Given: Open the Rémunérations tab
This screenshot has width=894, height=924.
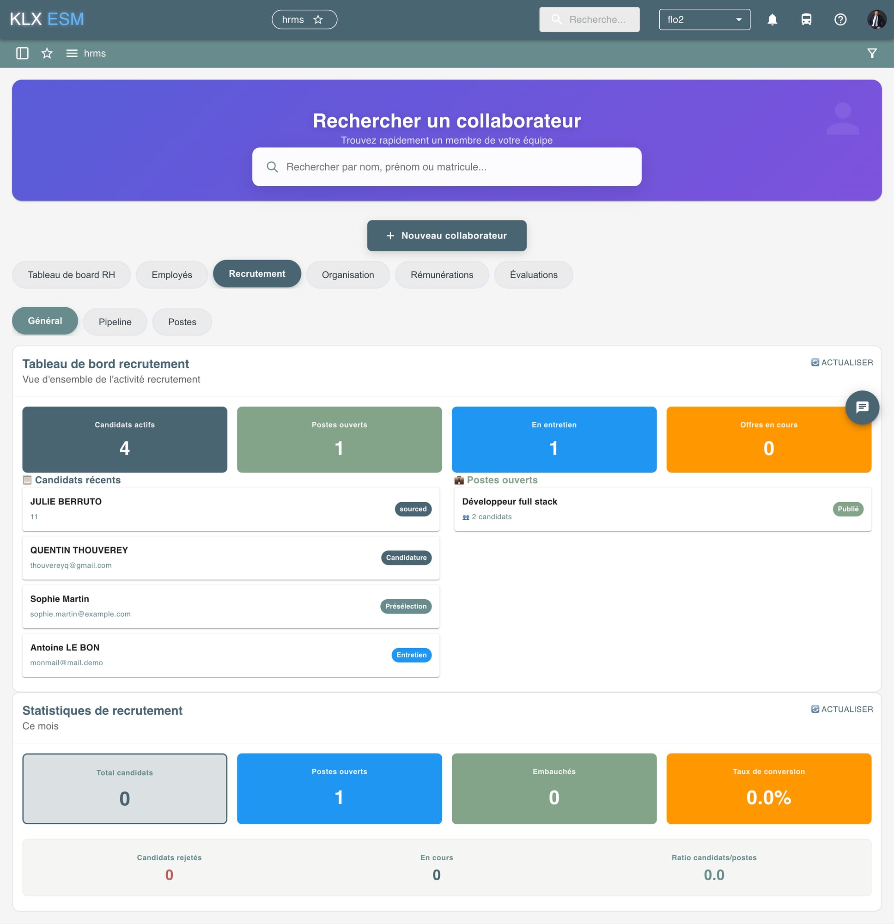Looking at the screenshot, I should 441,275.
